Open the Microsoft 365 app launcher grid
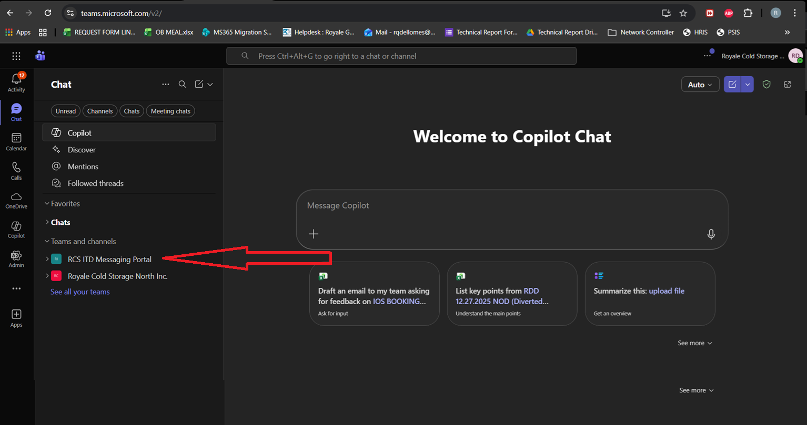This screenshot has height=425, width=807. point(16,56)
